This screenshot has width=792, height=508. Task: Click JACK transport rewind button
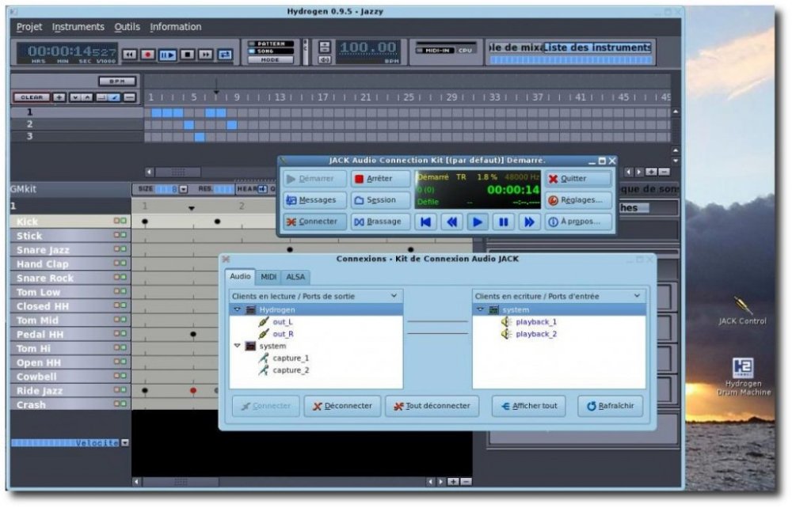(451, 222)
